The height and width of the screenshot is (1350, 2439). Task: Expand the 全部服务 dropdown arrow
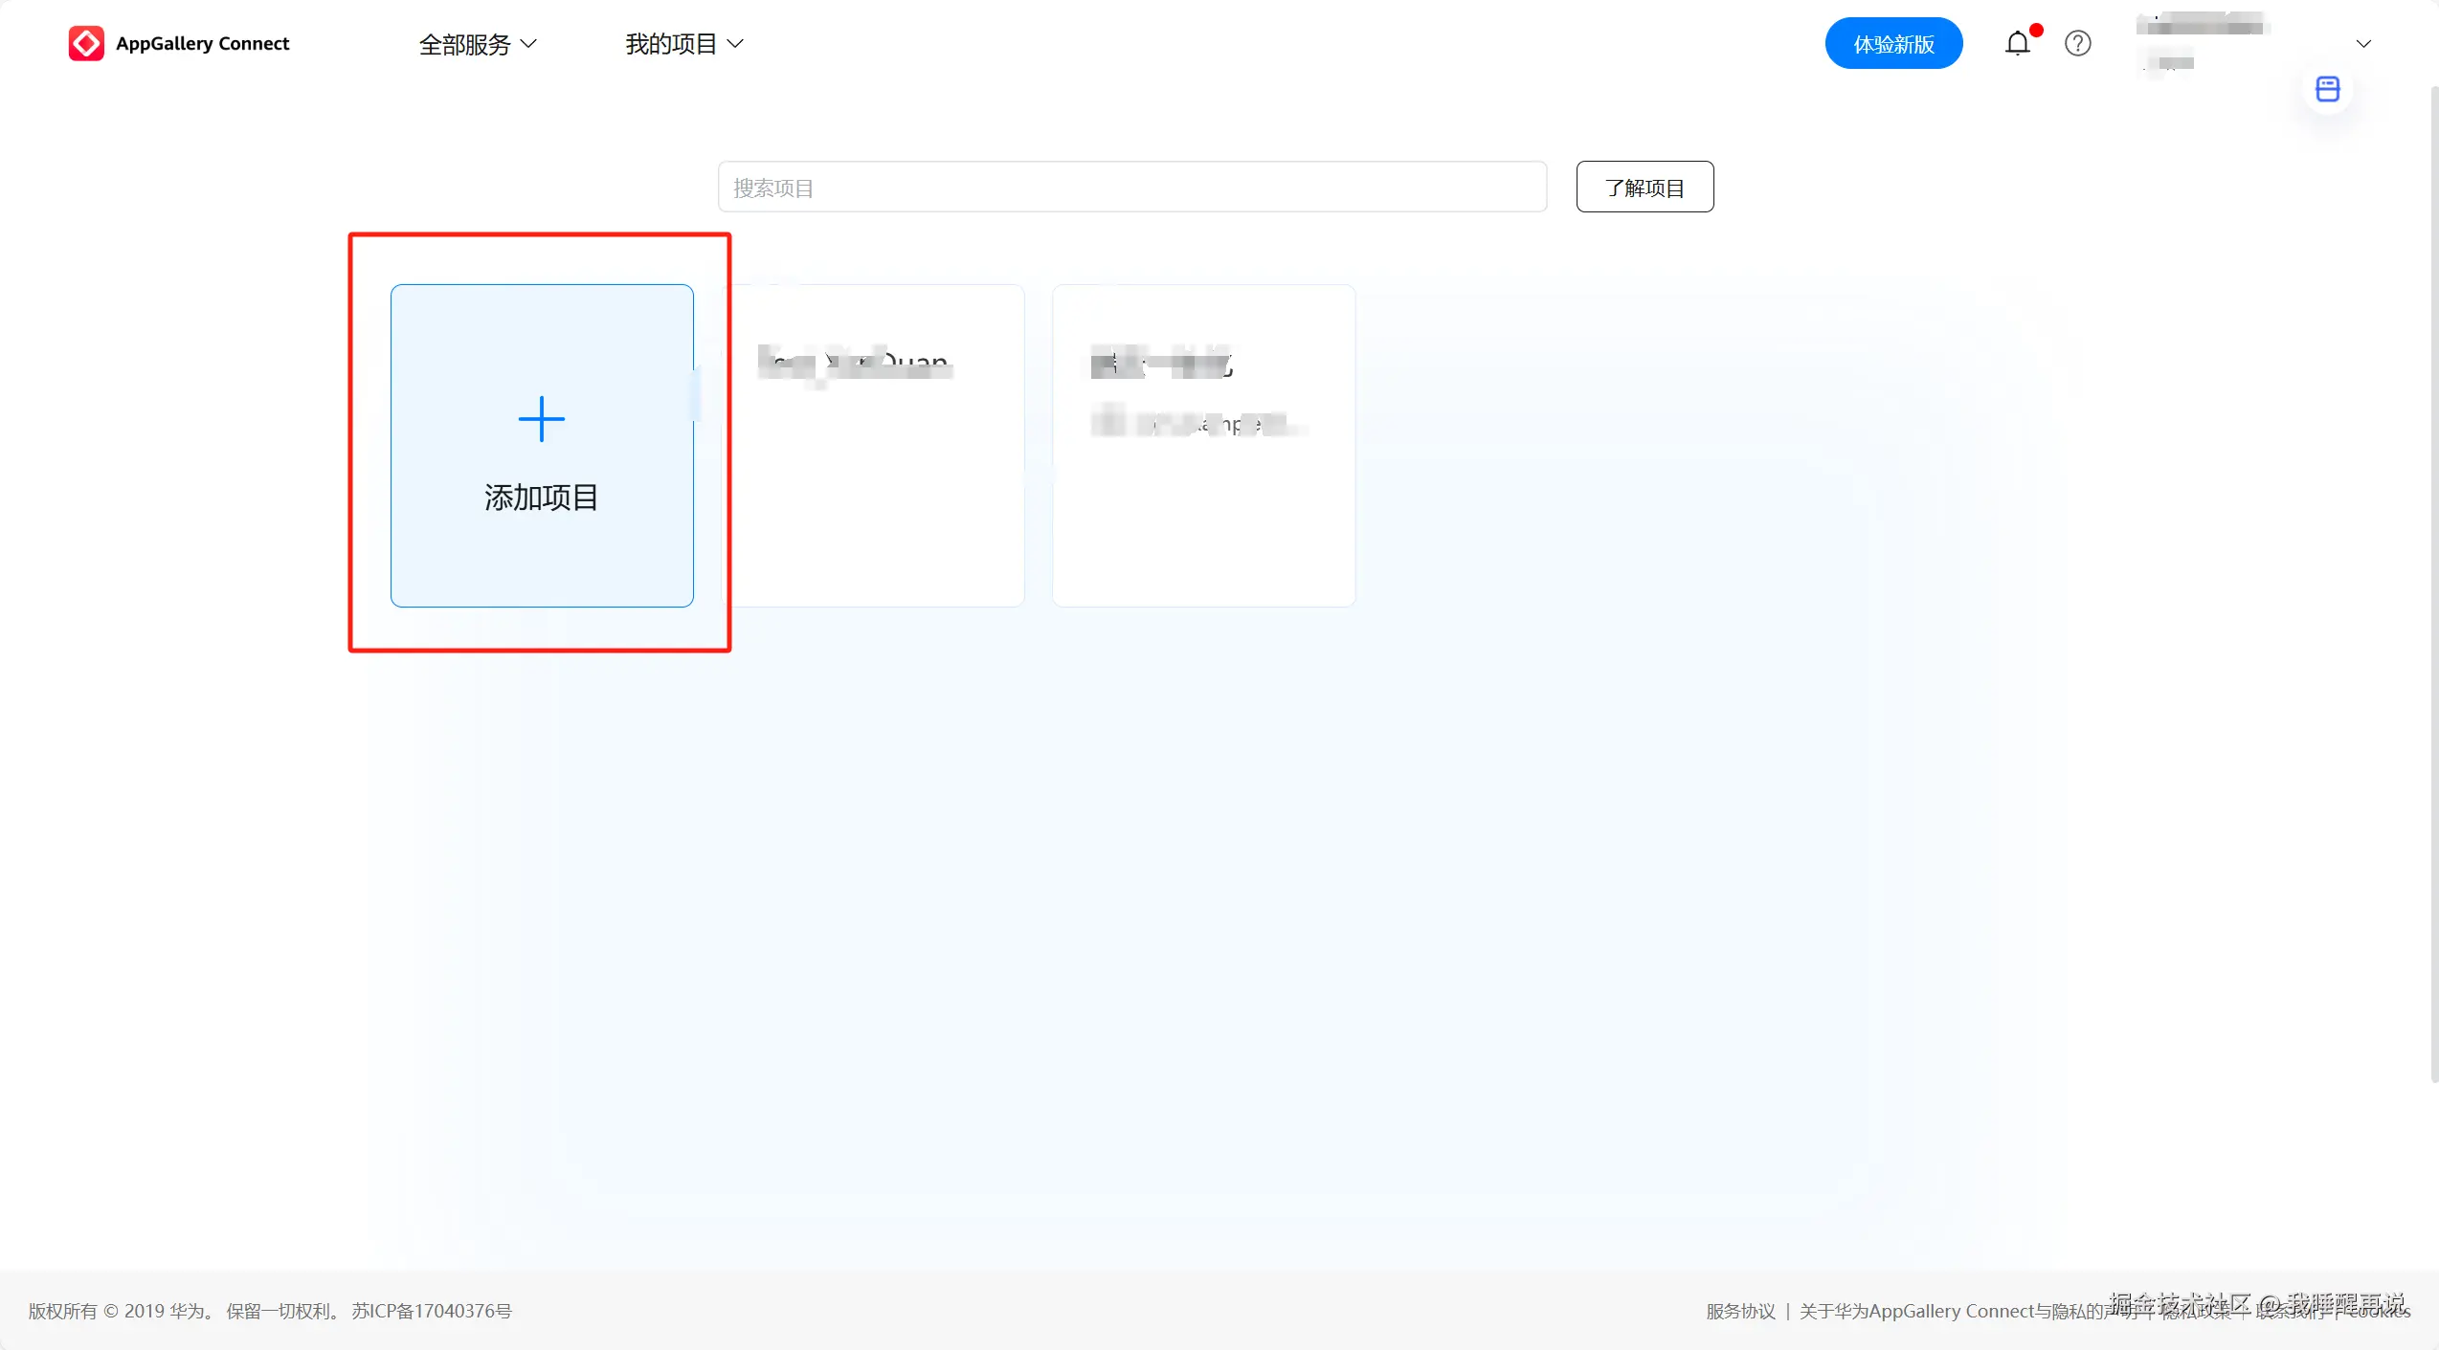click(528, 44)
